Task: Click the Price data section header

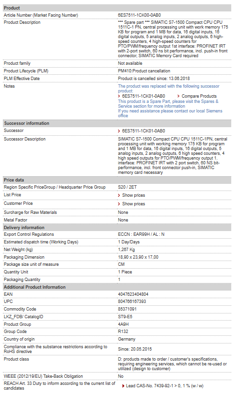Action: [x=117, y=180]
